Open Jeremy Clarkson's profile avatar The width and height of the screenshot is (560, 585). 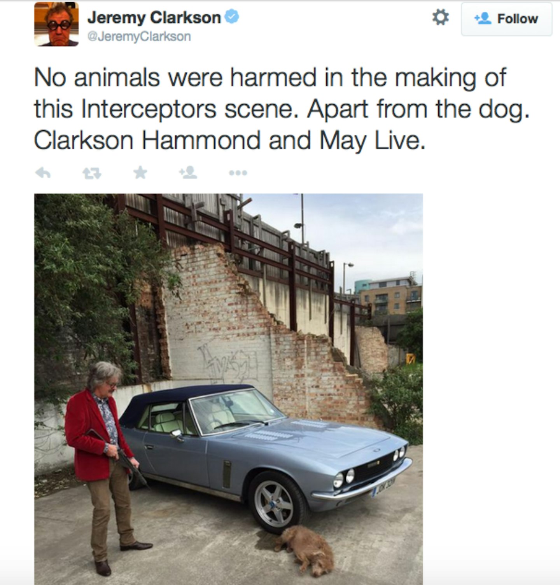click(x=56, y=24)
